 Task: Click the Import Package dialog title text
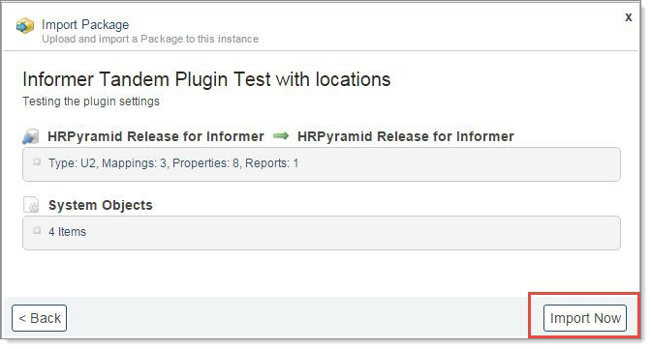[x=85, y=25]
